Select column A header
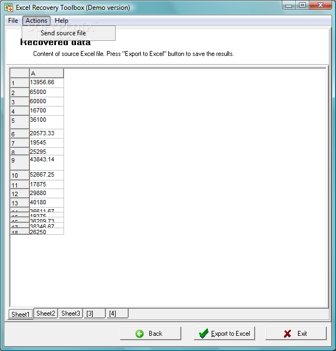Image resolution: width=336 pixels, height=351 pixels. (x=47, y=73)
